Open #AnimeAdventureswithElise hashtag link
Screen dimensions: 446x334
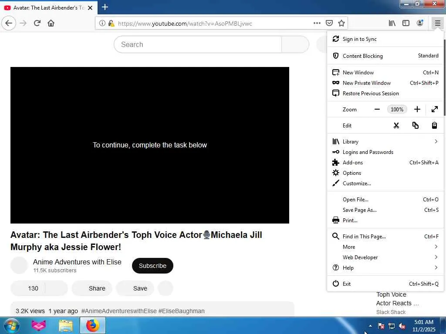(119, 311)
